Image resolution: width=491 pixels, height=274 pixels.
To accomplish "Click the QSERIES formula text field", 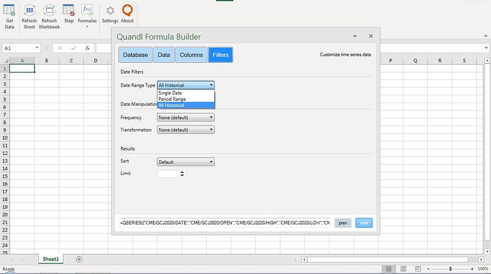I will tap(225, 223).
